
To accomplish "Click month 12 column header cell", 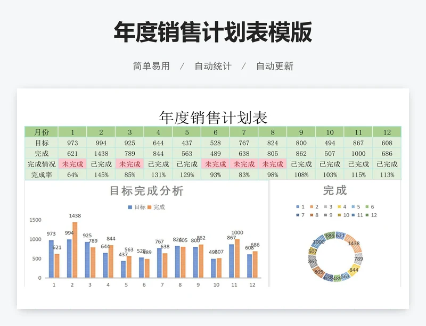I will coord(387,132).
